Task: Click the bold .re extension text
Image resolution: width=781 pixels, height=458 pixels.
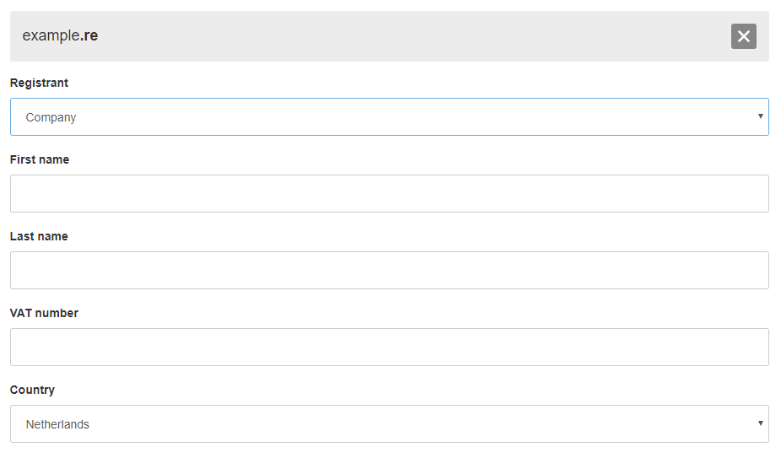Action: [89, 35]
